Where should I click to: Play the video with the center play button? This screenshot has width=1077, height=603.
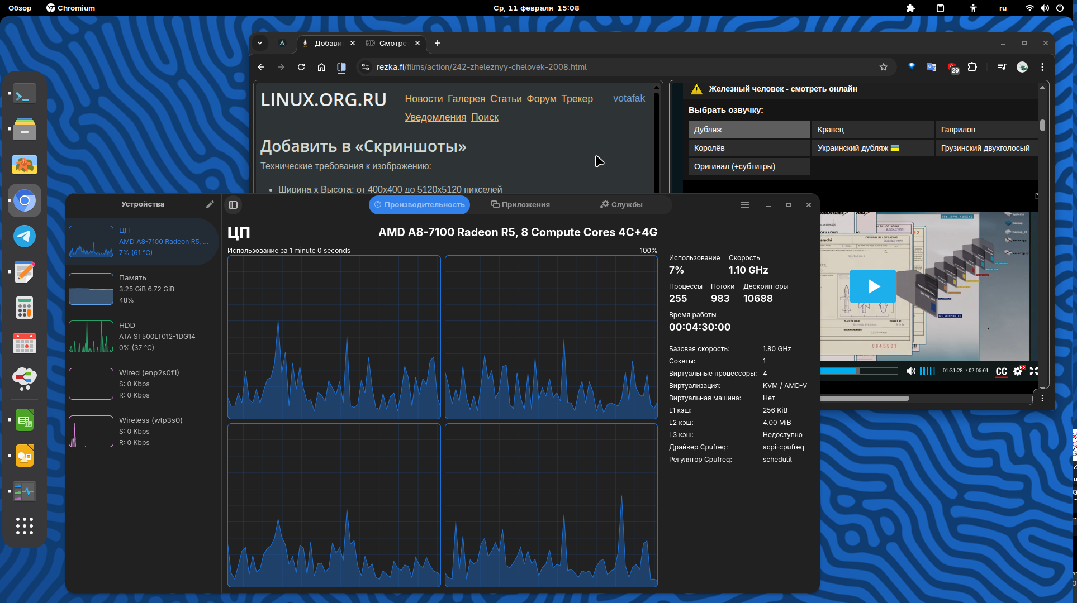pyautogui.click(x=872, y=286)
